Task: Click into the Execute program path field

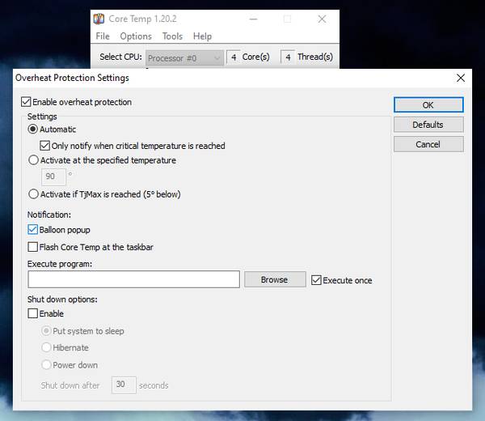Action: click(133, 279)
